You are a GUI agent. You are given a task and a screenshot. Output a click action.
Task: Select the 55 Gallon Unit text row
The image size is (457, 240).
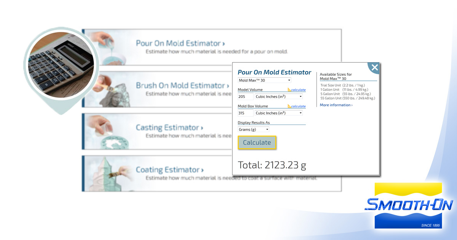tap(348, 98)
